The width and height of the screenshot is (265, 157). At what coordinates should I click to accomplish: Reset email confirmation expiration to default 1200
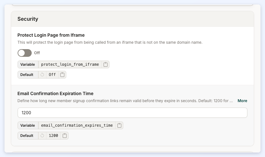point(42,136)
